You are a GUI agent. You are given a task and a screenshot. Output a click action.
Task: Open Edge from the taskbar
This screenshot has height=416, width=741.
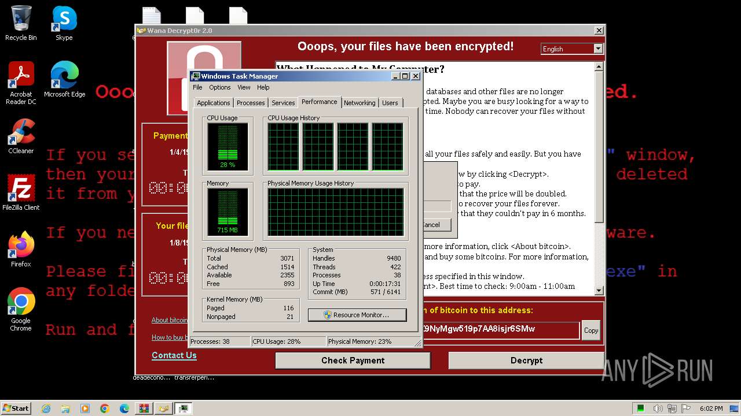(x=124, y=408)
